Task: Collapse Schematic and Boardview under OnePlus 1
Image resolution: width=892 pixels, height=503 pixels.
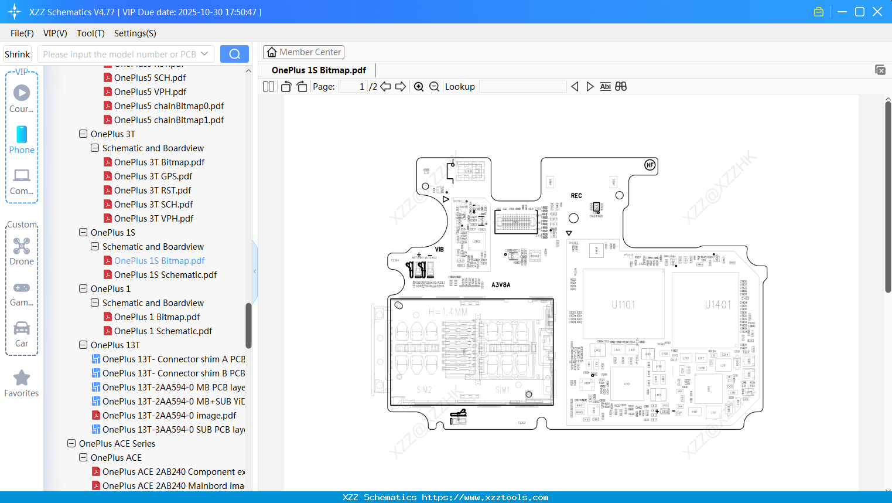Action: [x=95, y=303]
